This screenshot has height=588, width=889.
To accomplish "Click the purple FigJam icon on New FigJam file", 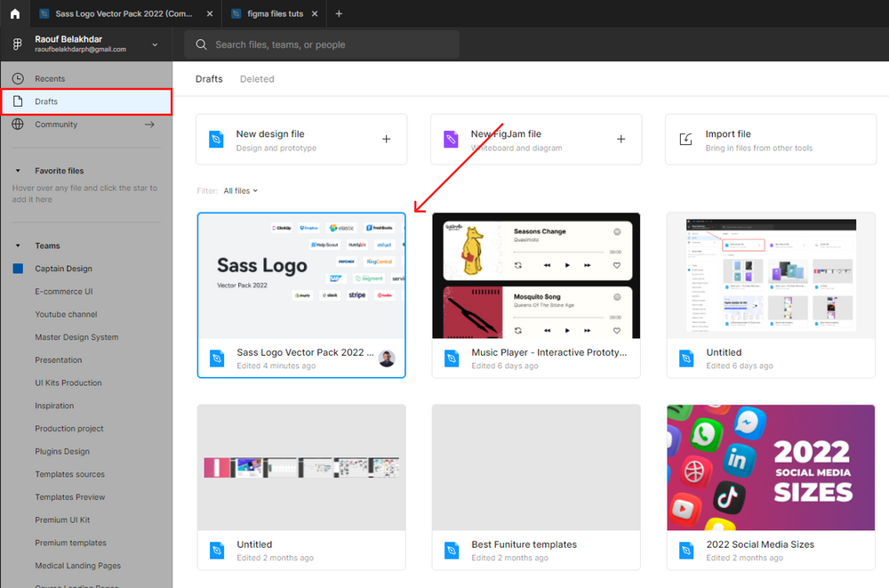I will coord(451,139).
